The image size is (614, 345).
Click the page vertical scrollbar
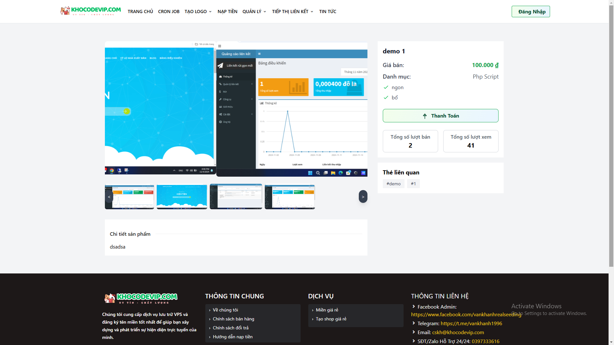point(611,134)
